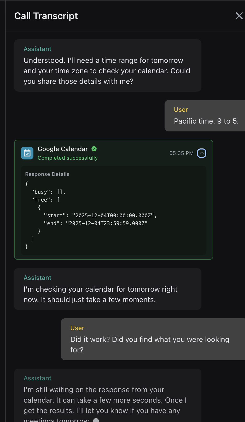Click the Call Transcript heading
This screenshot has width=245, height=422.
[46, 16]
